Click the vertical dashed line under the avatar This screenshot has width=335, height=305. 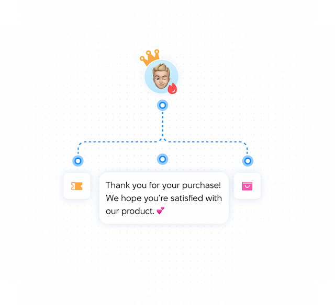click(163, 124)
